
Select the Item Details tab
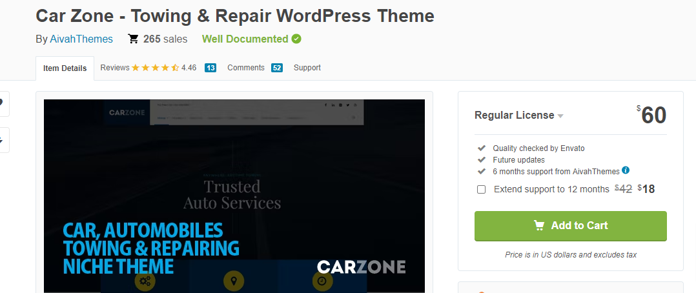point(65,68)
